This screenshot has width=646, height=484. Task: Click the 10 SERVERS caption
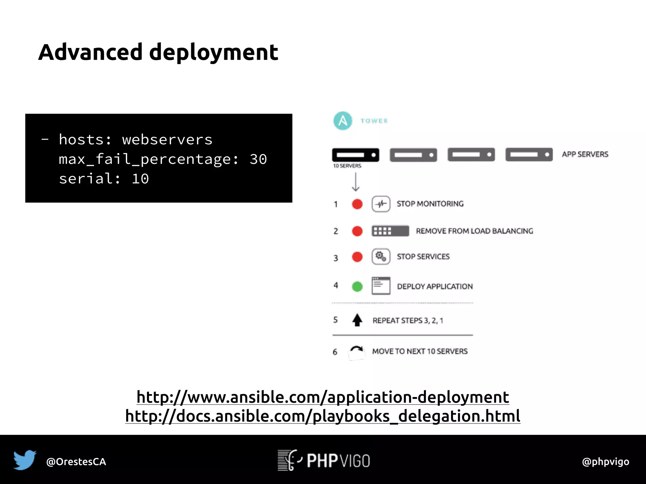347,166
